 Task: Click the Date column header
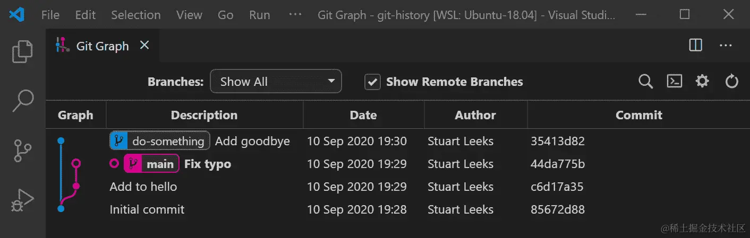coord(363,115)
